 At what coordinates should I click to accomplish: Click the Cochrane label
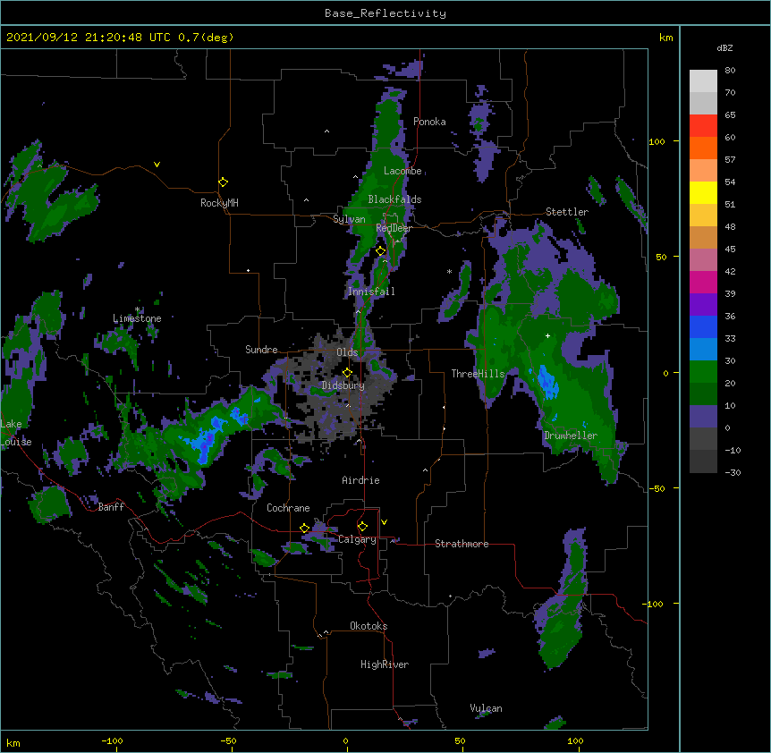288,508
